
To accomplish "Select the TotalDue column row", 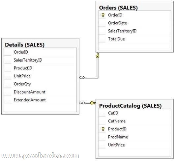I will tap(134, 39).
